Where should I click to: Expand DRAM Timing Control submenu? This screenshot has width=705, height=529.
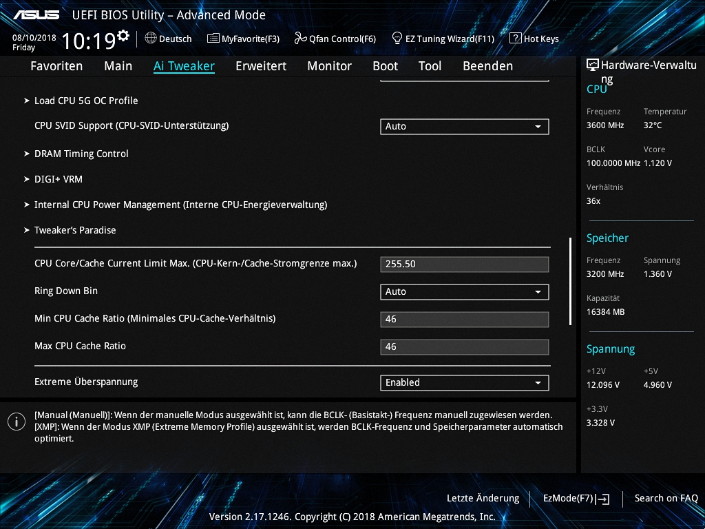(81, 154)
